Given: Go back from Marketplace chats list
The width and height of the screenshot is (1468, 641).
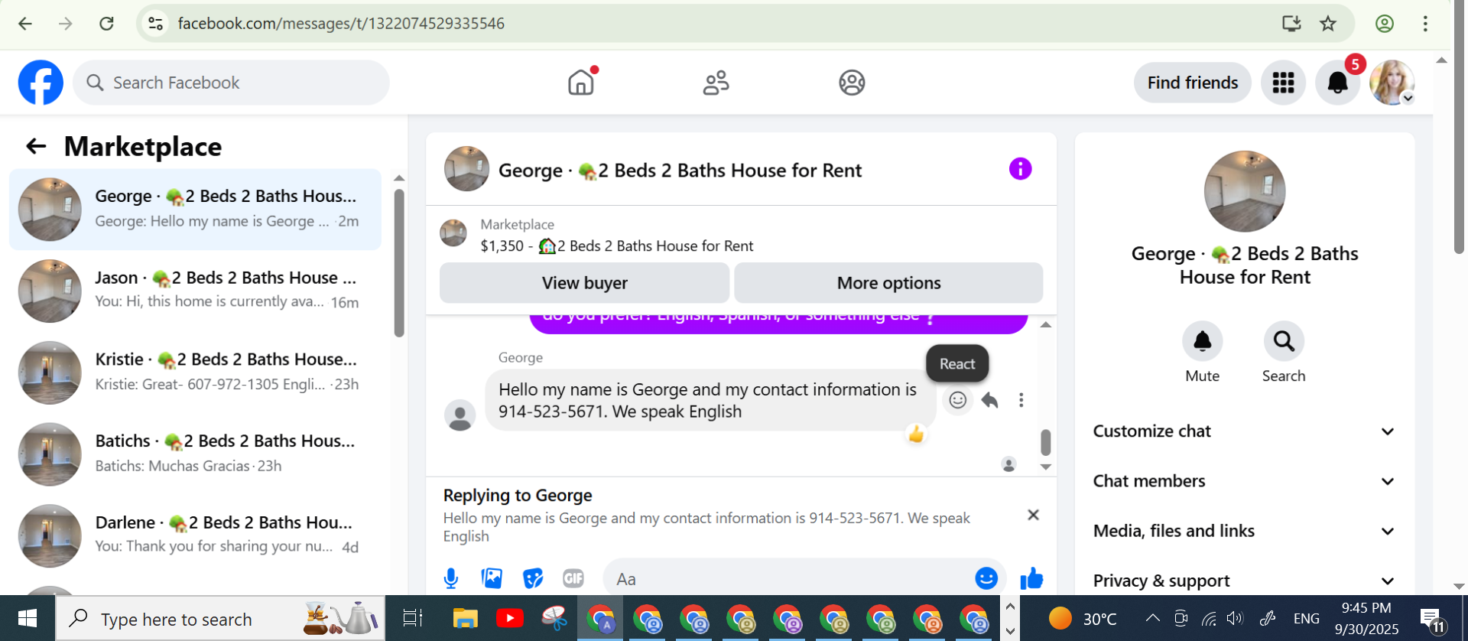Looking at the screenshot, I should pyautogui.click(x=36, y=146).
